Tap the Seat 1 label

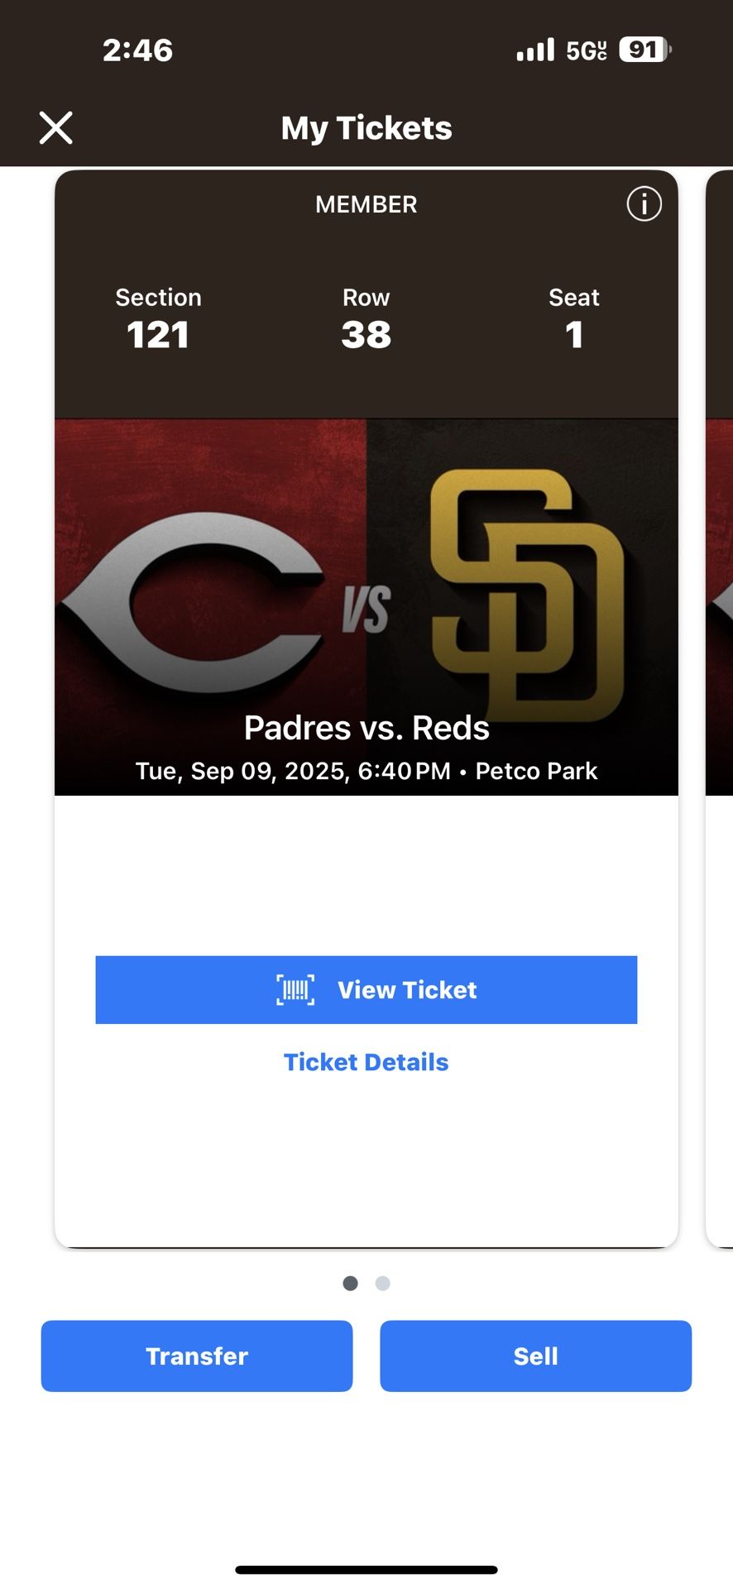click(573, 318)
